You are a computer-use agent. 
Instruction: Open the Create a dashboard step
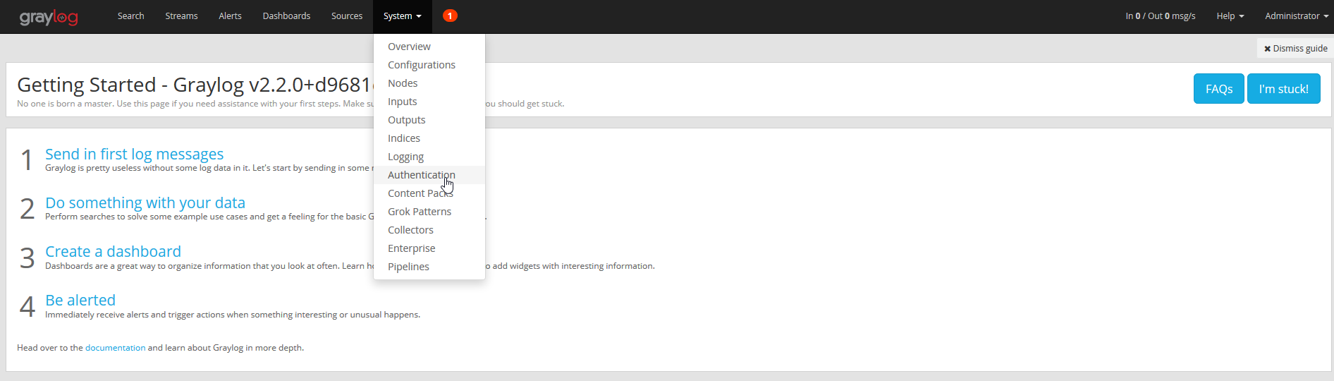(113, 251)
